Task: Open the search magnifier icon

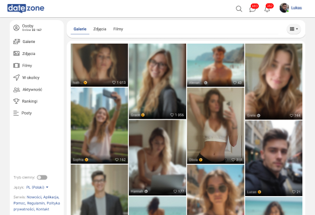Action: (239, 9)
